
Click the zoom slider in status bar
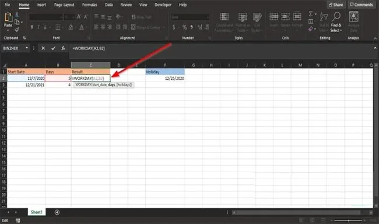pos(348,221)
